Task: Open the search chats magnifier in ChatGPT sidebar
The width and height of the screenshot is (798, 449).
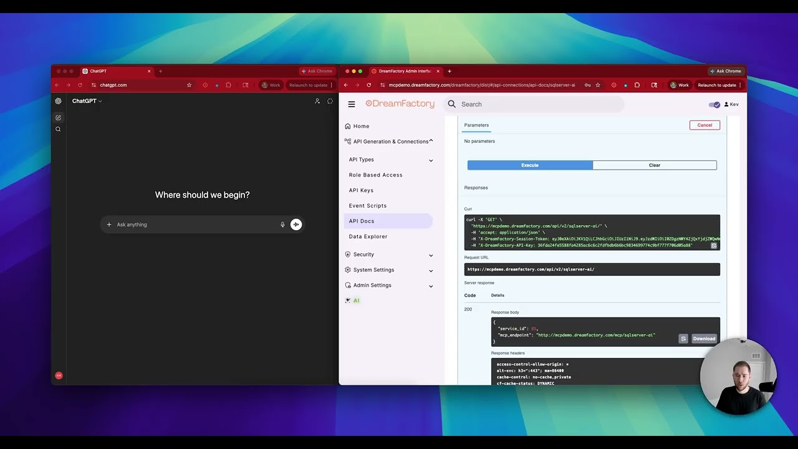Action: click(58, 129)
